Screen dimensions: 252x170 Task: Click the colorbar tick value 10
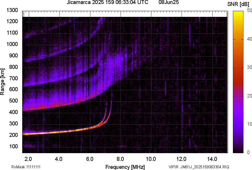(x=249, y=124)
